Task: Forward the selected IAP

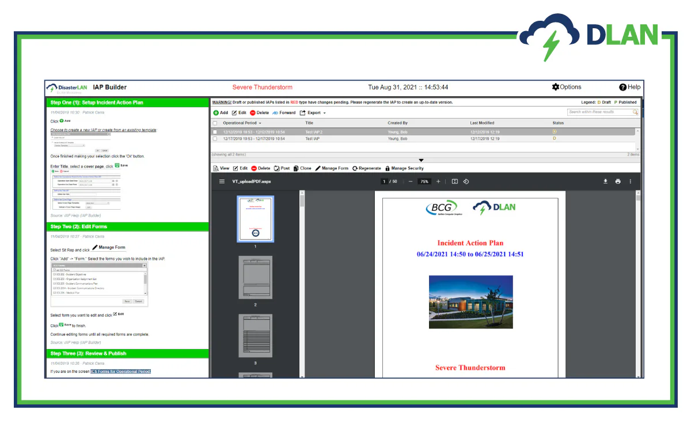Action: pyautogui.click(x=284, y=113)
